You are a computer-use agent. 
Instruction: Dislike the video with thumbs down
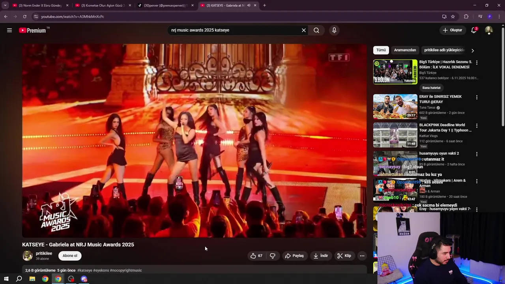pos(273,256)
